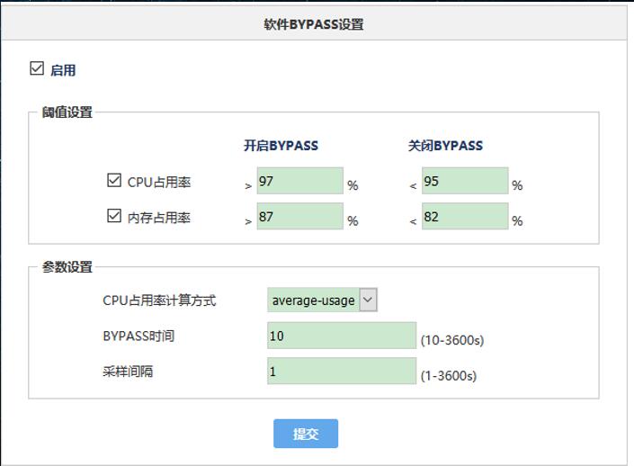Click the (10-3600s) range hint
This screenshot has height=466, width=634.
(x=451, y=340)
